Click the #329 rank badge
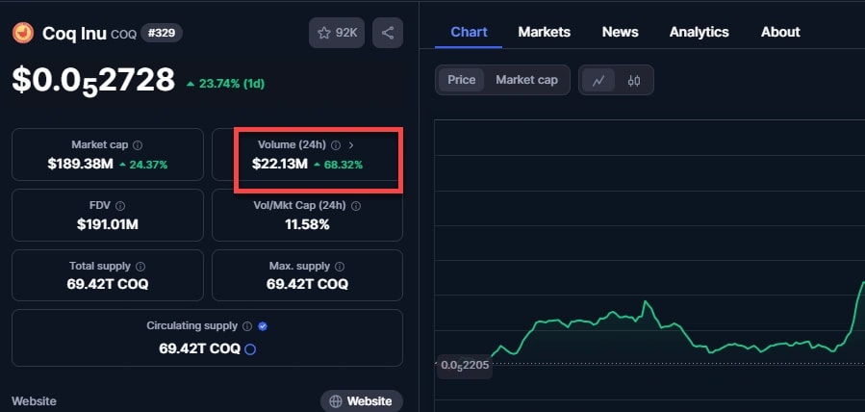The width and height of the screenshot is (865, 412). pos(162,33)
